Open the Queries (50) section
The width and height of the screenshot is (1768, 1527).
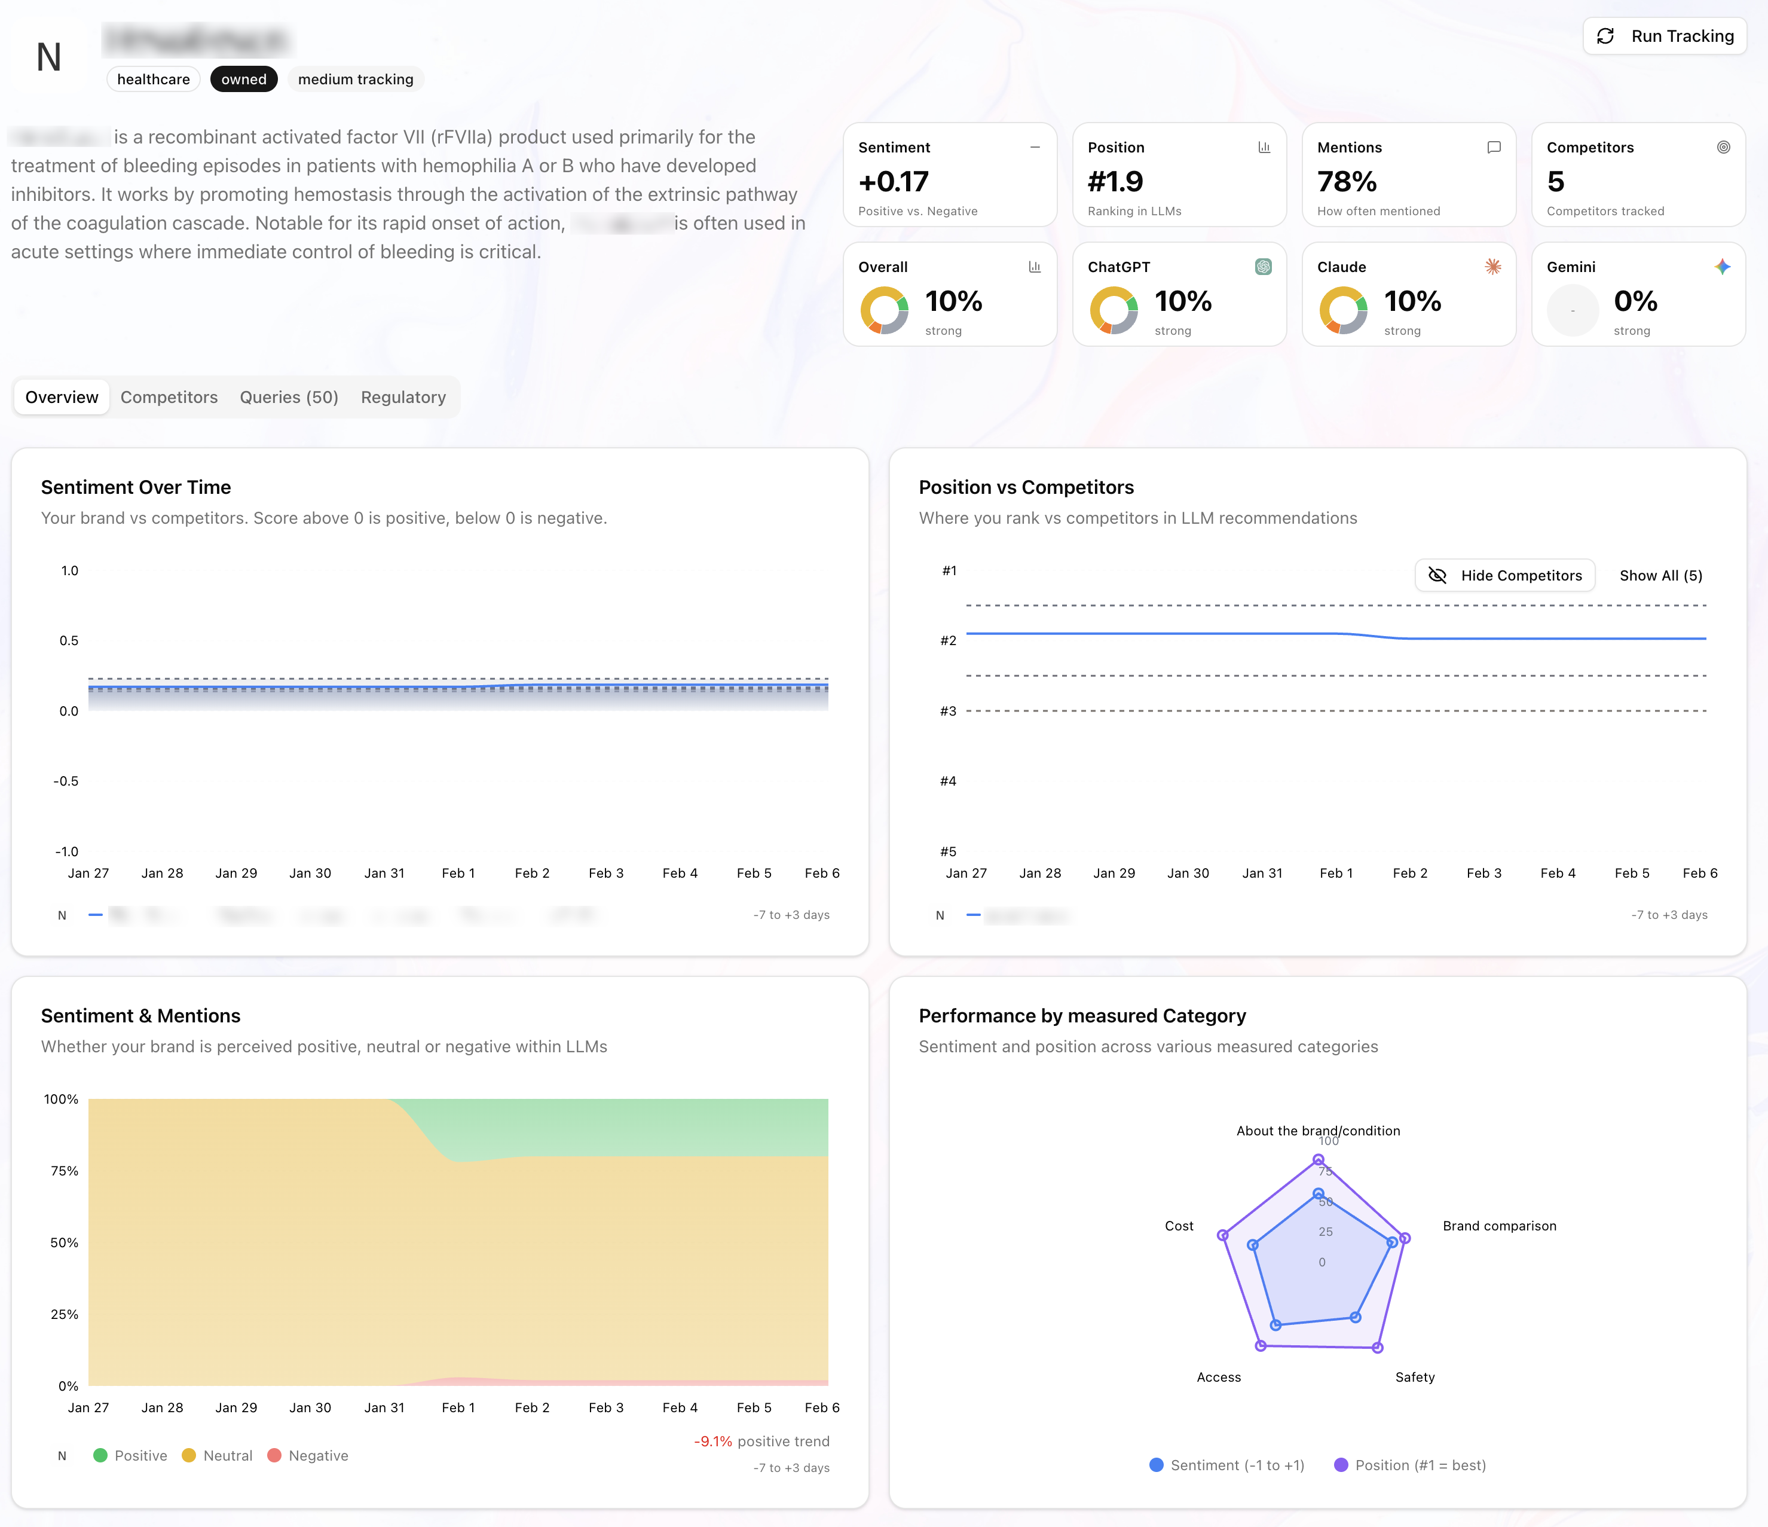[289, 397]
